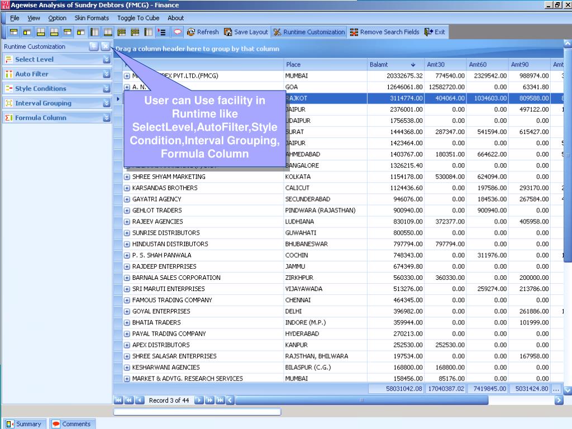The width and height of the screenshot is (572, 429).
Task: Click the red speech bubble comment icon
Action: pyautogui.click(x=177, y=32)
